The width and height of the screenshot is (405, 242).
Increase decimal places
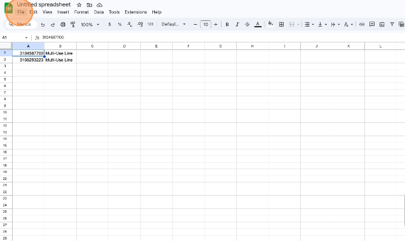click(140, 25)
